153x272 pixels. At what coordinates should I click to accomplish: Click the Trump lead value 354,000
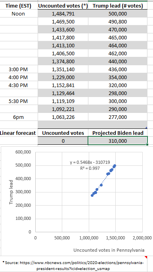click(x=118, y=78)
